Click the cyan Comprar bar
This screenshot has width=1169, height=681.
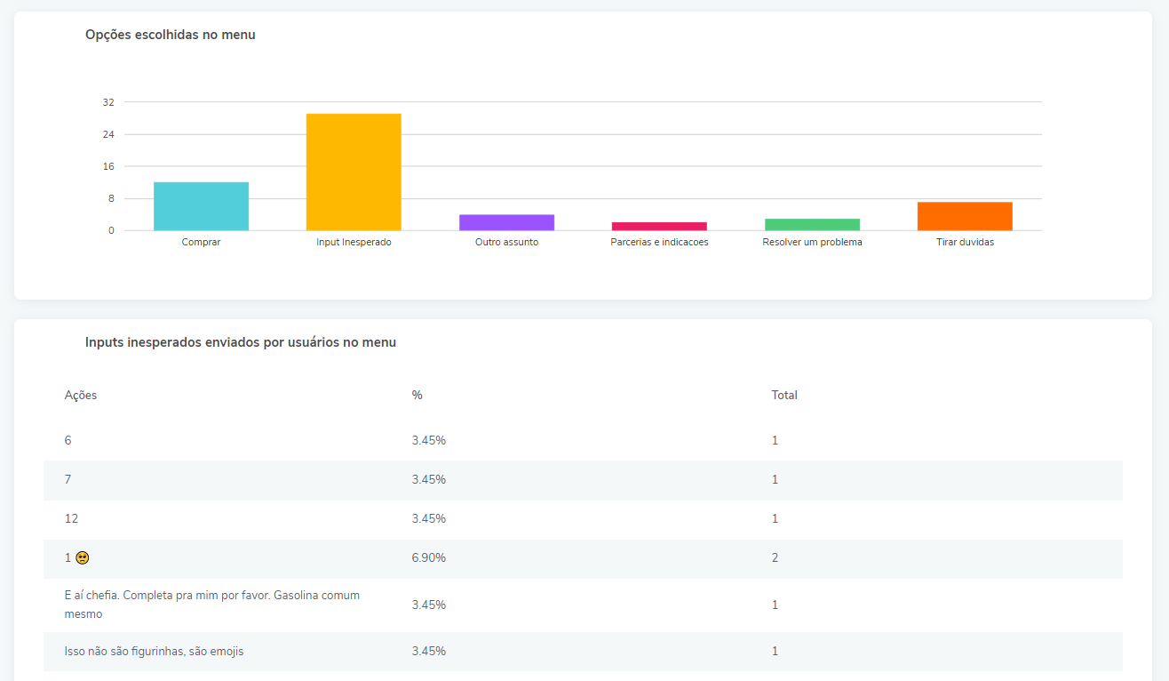[x=201, y=206]
